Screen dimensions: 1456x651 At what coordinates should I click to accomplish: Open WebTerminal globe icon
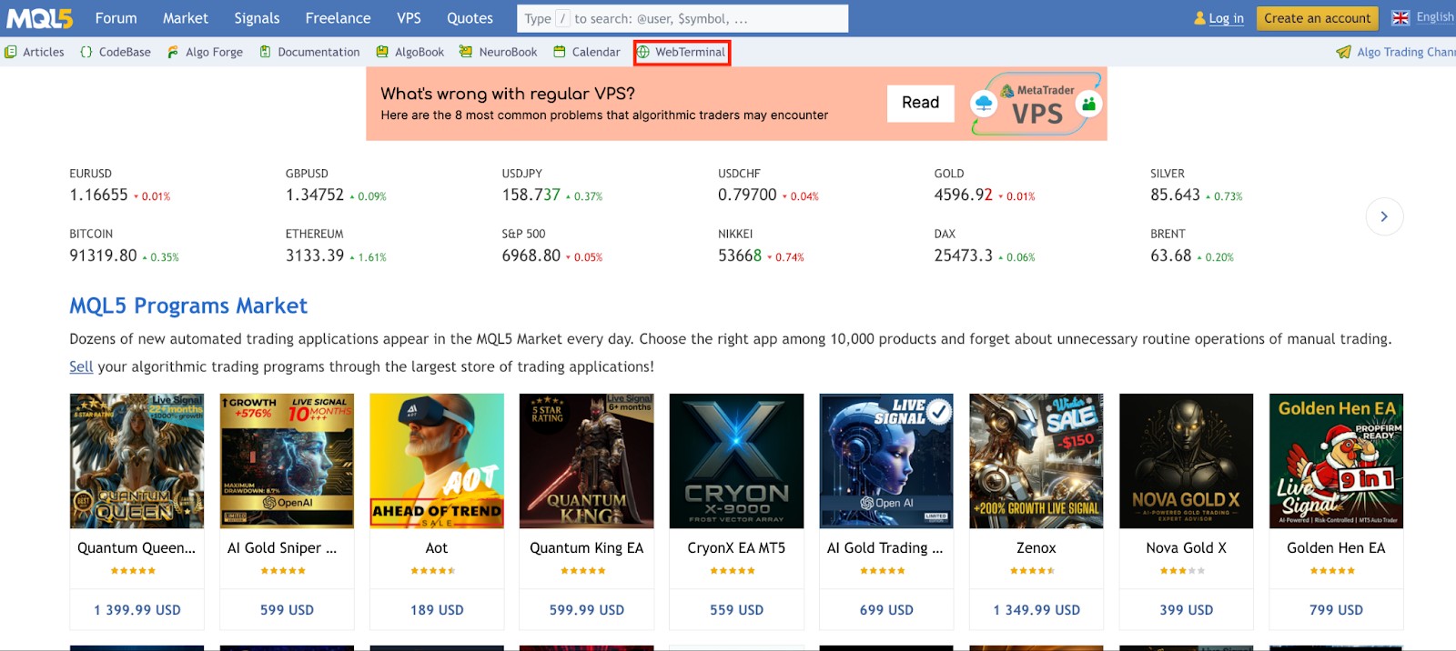tap(643, 52)
